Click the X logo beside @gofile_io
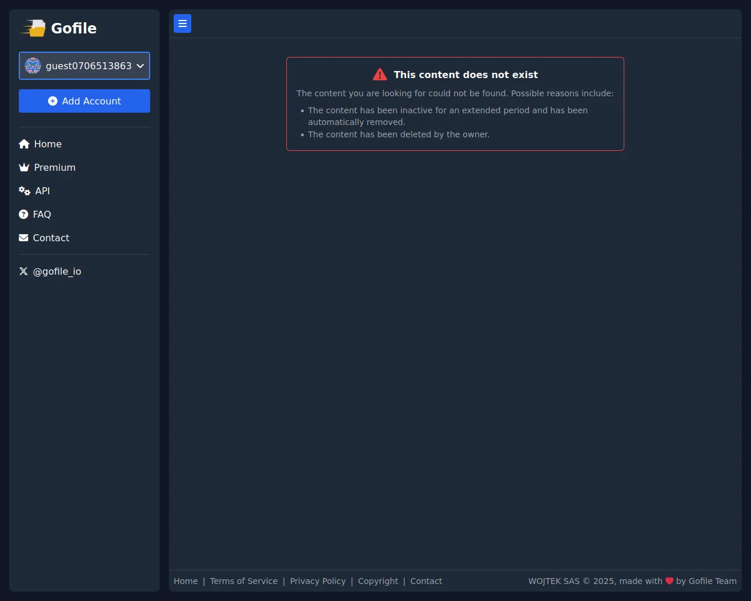 pyautogui.click(x=23, y=271)
